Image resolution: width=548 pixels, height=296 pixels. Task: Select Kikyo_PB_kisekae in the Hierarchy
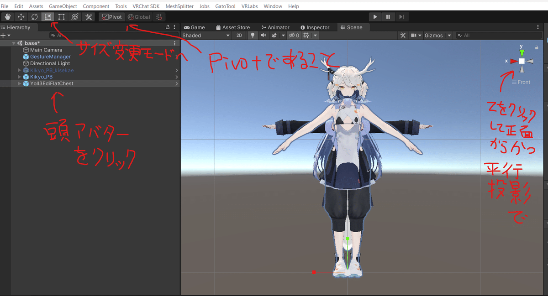[52, 70]
